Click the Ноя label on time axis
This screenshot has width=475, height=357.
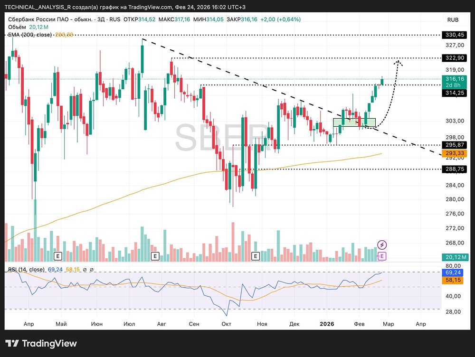tap(262, 324)
